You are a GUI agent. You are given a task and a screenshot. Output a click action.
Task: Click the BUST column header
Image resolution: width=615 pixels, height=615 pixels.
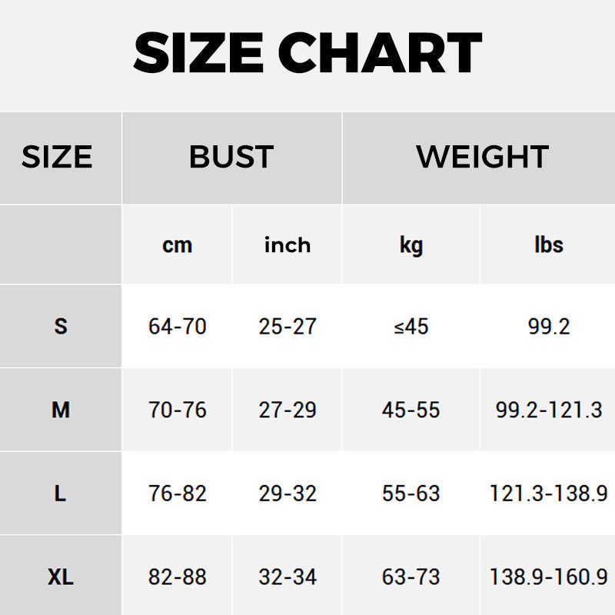coord(231,157)
